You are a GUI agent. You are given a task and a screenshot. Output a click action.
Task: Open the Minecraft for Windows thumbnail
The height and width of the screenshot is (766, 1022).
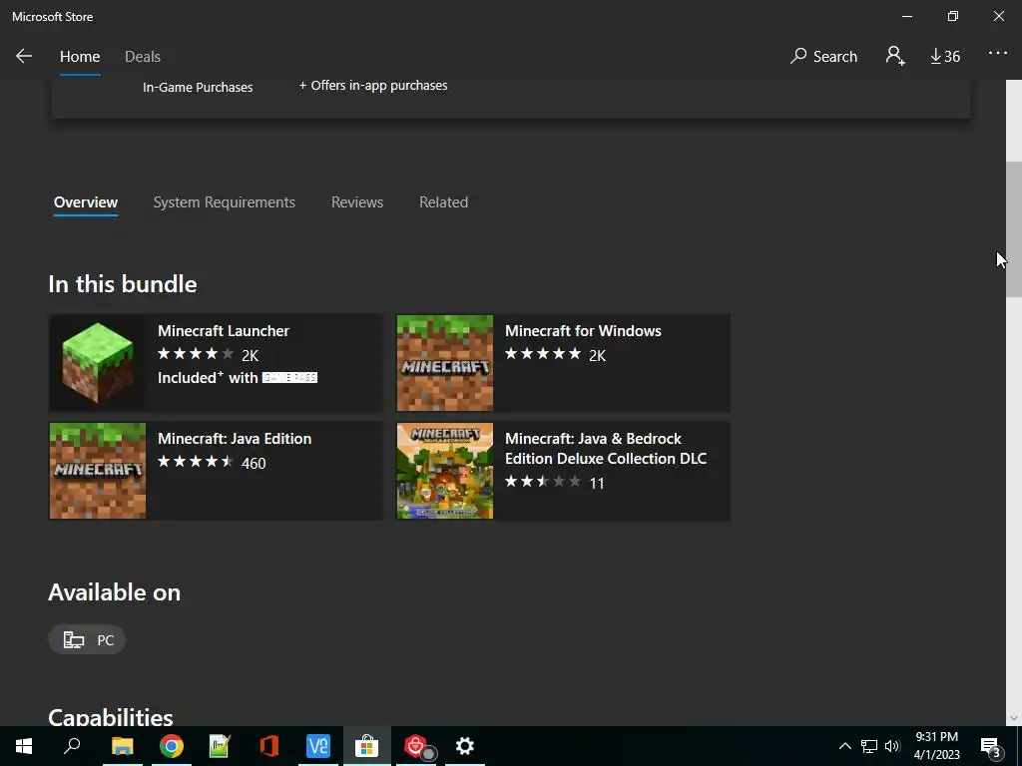point(445,363)
